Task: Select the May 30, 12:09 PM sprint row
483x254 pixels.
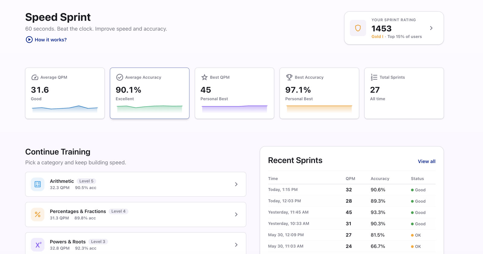Action: (352, 235)
